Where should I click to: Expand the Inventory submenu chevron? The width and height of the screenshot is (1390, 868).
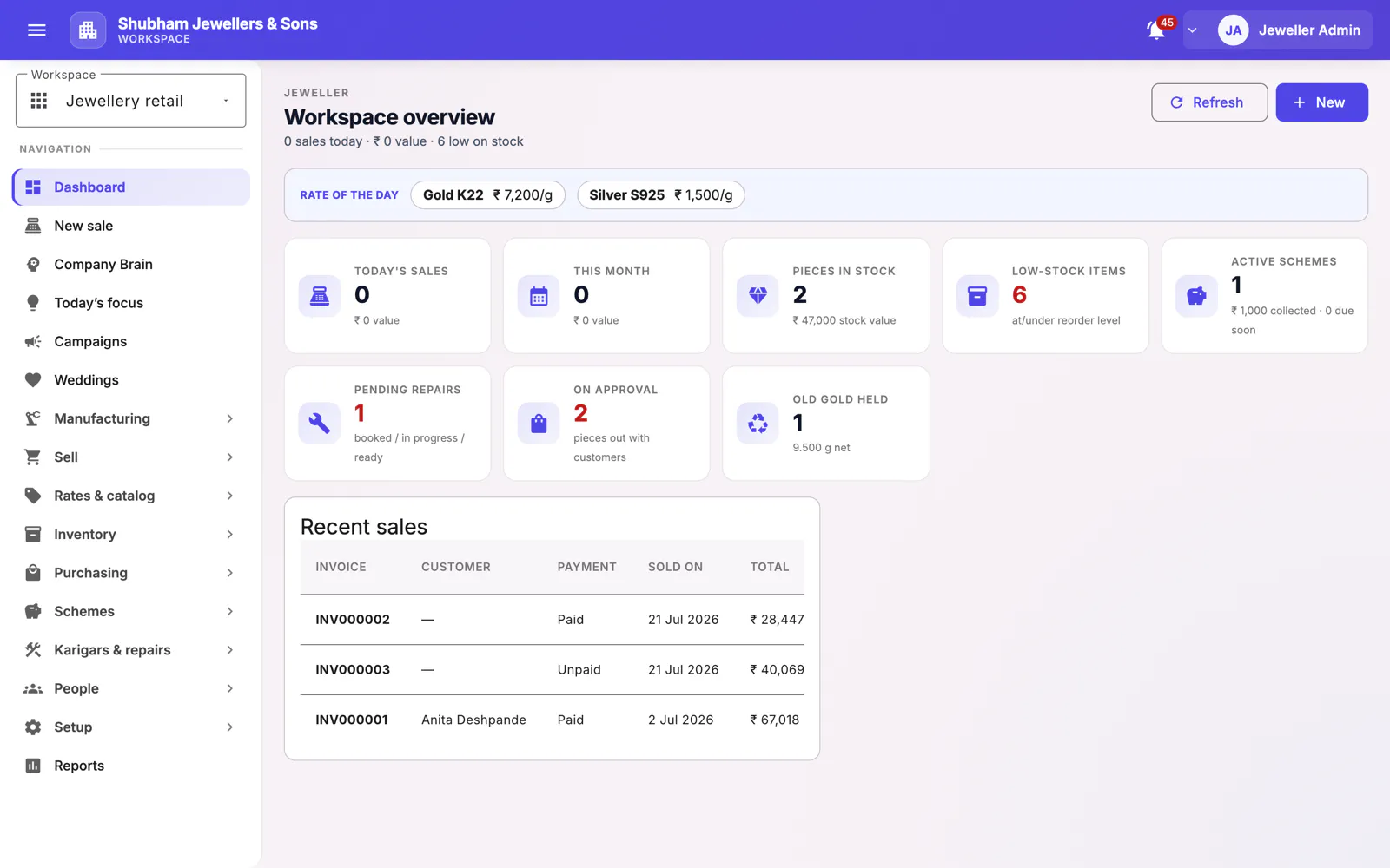(230, 535)
